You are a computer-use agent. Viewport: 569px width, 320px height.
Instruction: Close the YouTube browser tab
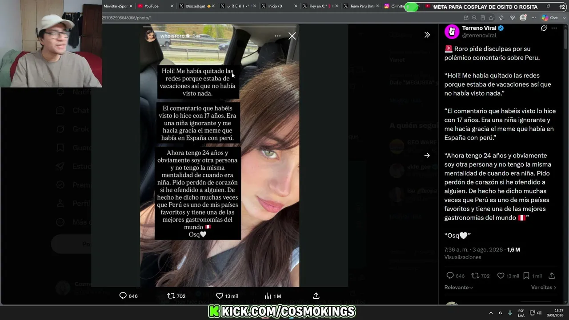pyautogui.click(x=172, y=6)
